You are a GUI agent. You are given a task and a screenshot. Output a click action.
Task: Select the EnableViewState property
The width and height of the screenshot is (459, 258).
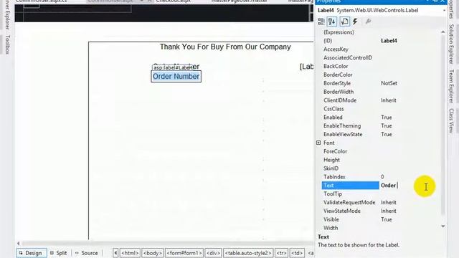[x=343, y=134]
